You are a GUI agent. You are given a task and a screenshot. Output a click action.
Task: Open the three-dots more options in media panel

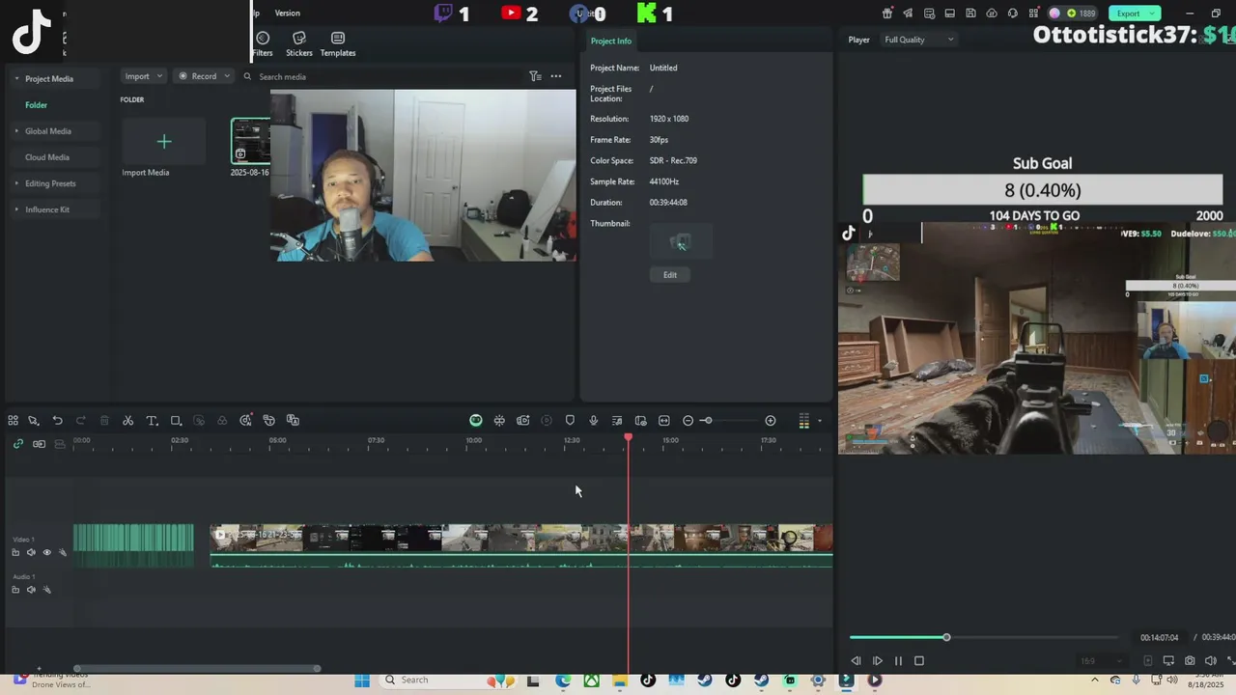pyautogui.click(x=556, y=76)
